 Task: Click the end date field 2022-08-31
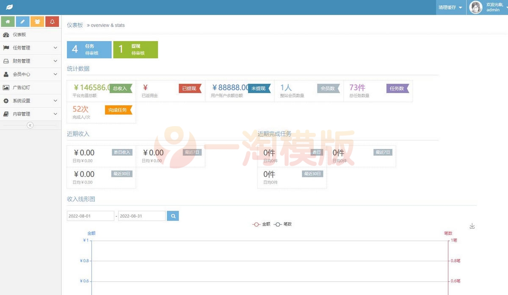pos(142,216)
